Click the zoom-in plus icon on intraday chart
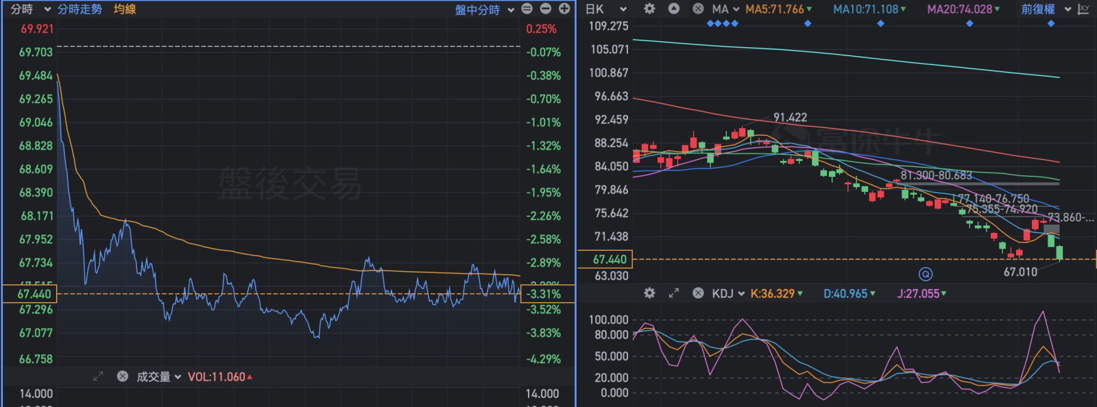This screenshot has width=1097, height=407. 564,9
